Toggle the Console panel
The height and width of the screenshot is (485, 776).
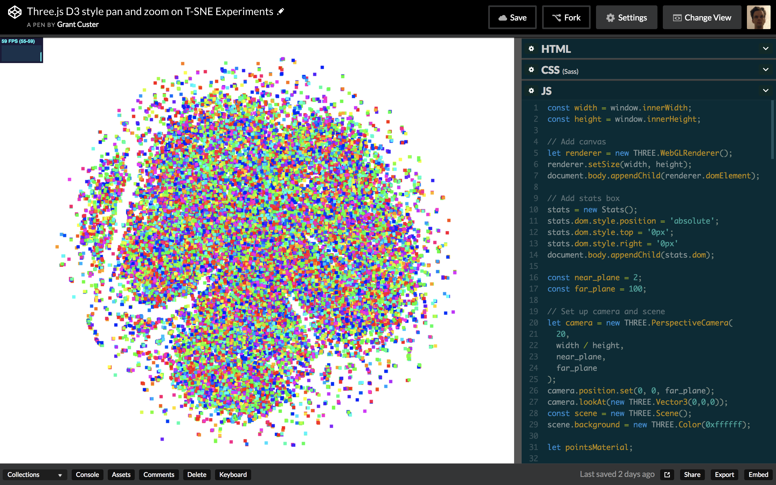click(87, 474)
